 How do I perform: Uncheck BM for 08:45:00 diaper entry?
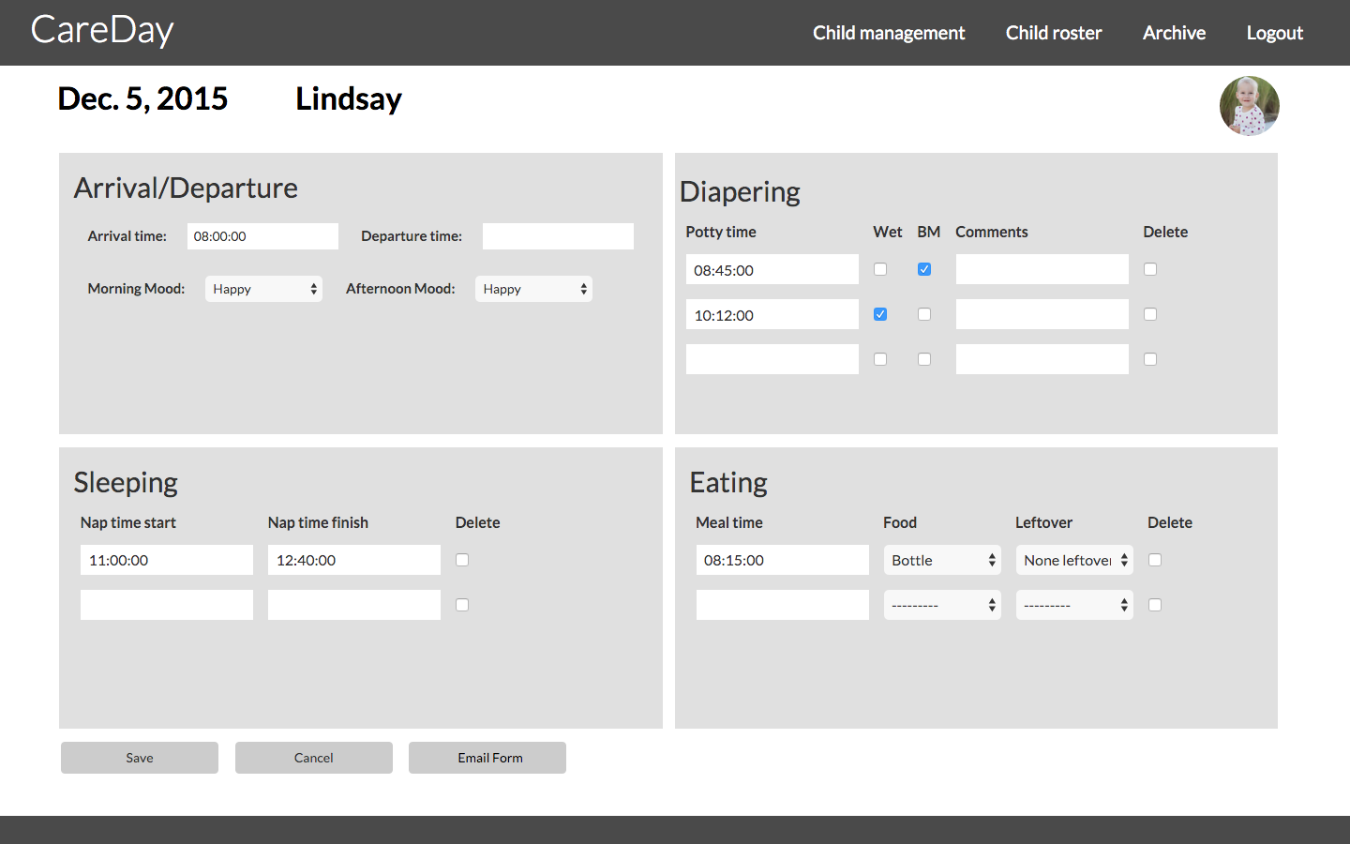(x=924, y=269)
